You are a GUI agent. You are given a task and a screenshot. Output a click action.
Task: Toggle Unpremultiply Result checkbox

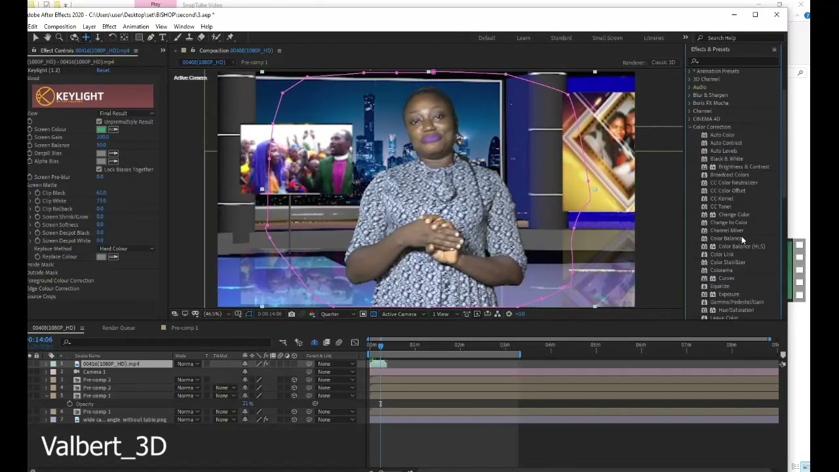tap(99, 122)
